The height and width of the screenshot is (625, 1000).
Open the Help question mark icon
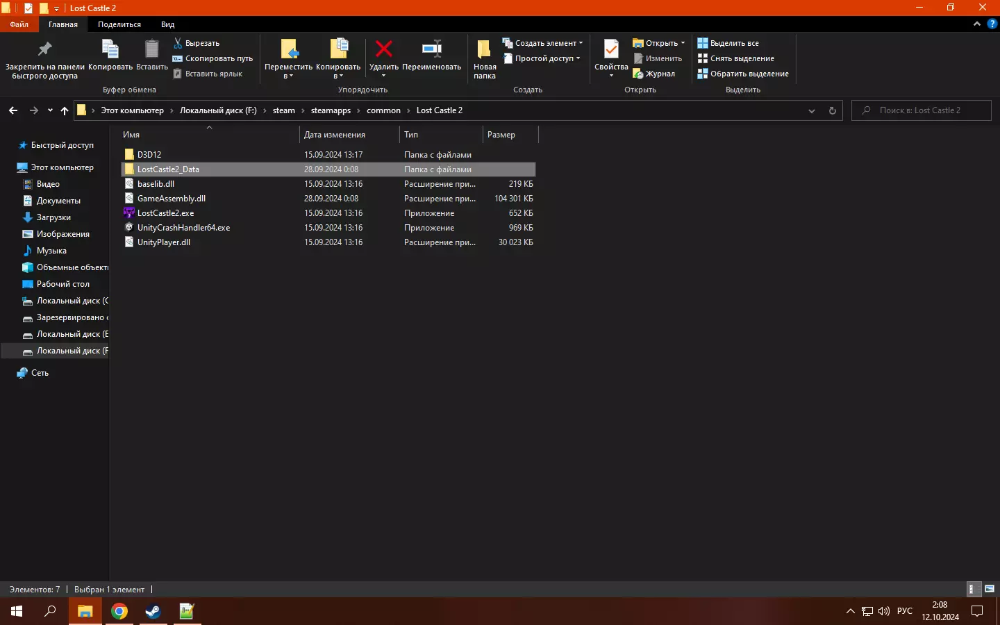pos(992,24)
